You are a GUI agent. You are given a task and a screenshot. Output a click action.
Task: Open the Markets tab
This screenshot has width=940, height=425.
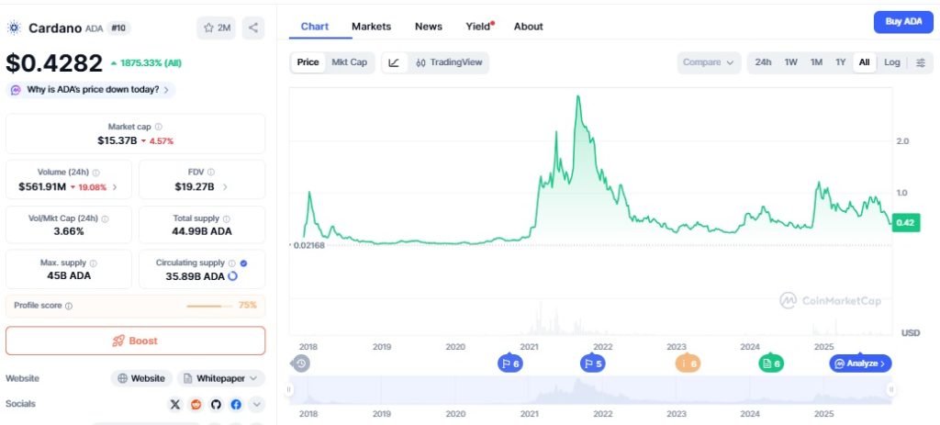(371, 27)
